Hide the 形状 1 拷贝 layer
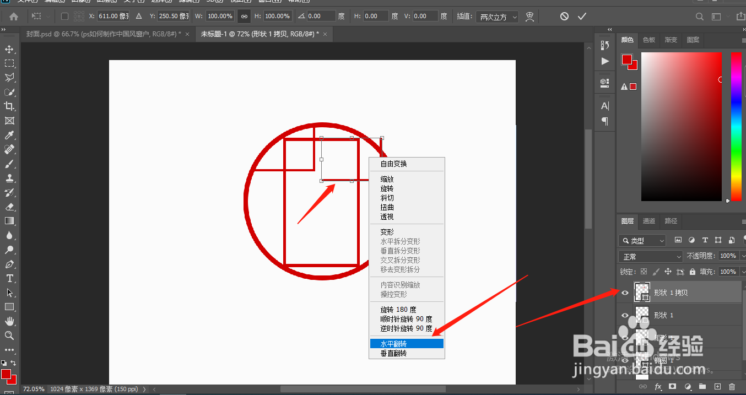 (625, 293)
